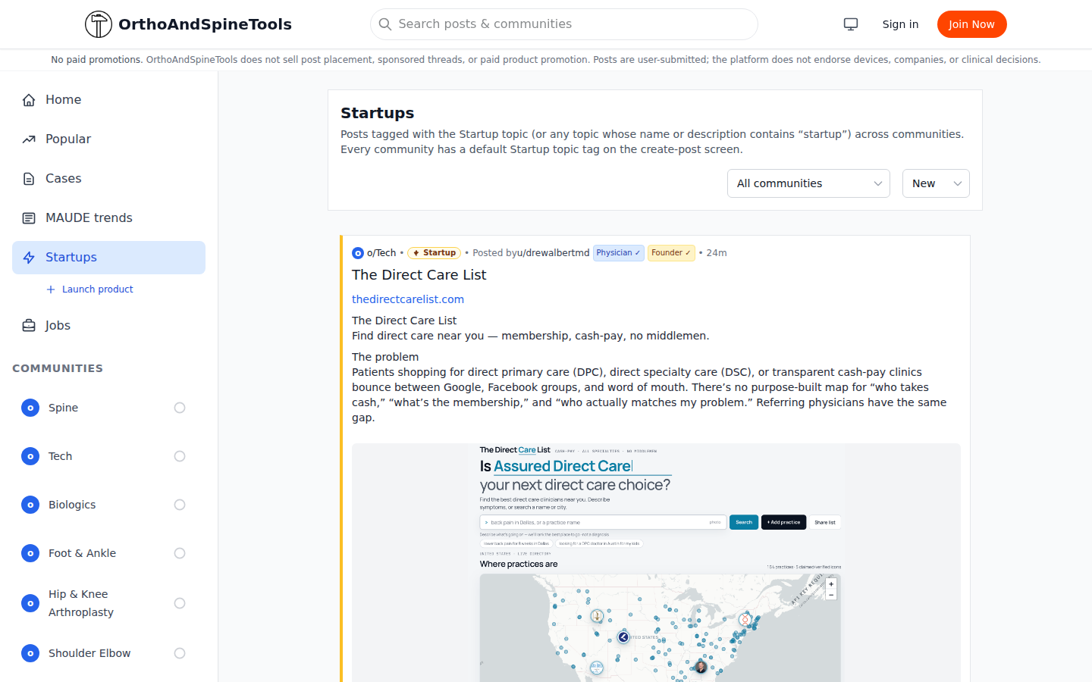The image size is (1092, 682).
Task: Click the plus icon beside Launch product
Action: pos(51,289)
